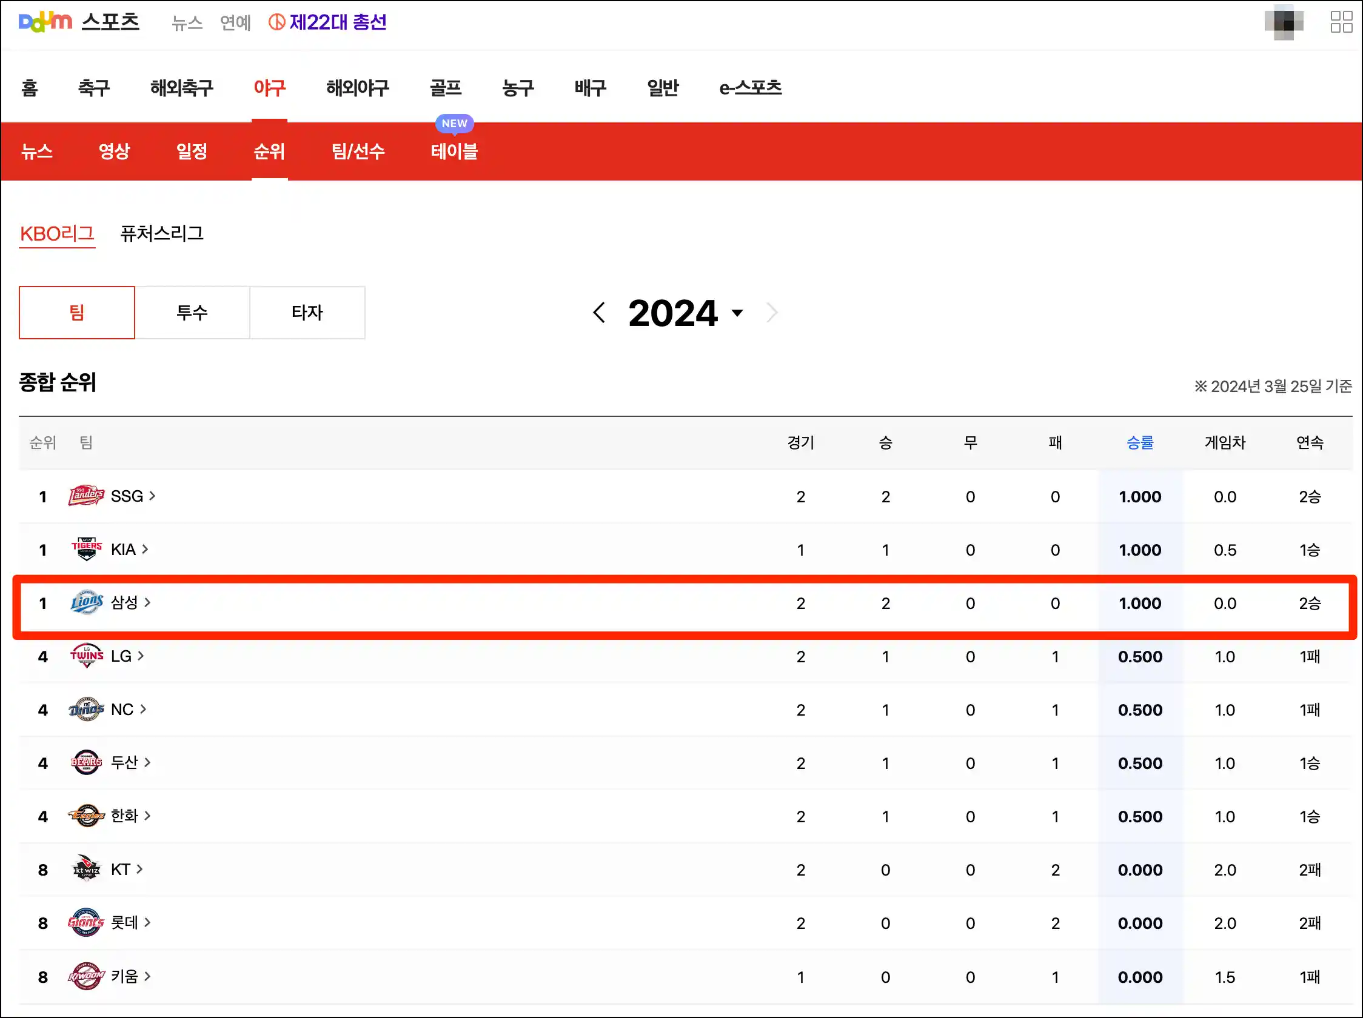
Task: Open the 뉴스 link in top header
Action: [187, 23]
